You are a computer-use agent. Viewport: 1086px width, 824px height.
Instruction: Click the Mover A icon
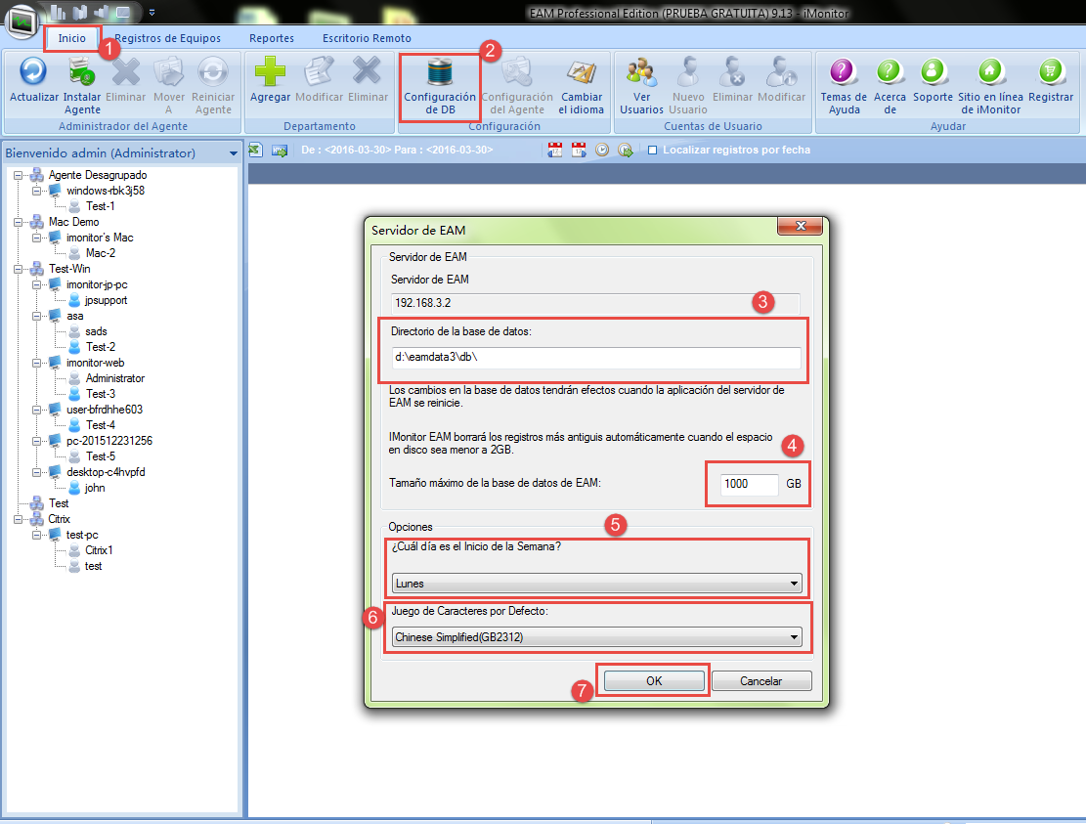click(169, 72)
